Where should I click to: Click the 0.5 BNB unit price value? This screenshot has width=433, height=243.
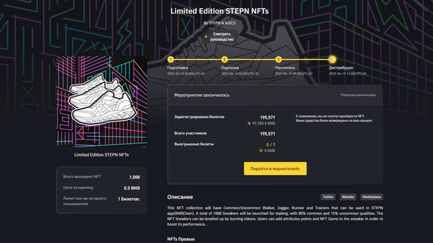[132, 188]
